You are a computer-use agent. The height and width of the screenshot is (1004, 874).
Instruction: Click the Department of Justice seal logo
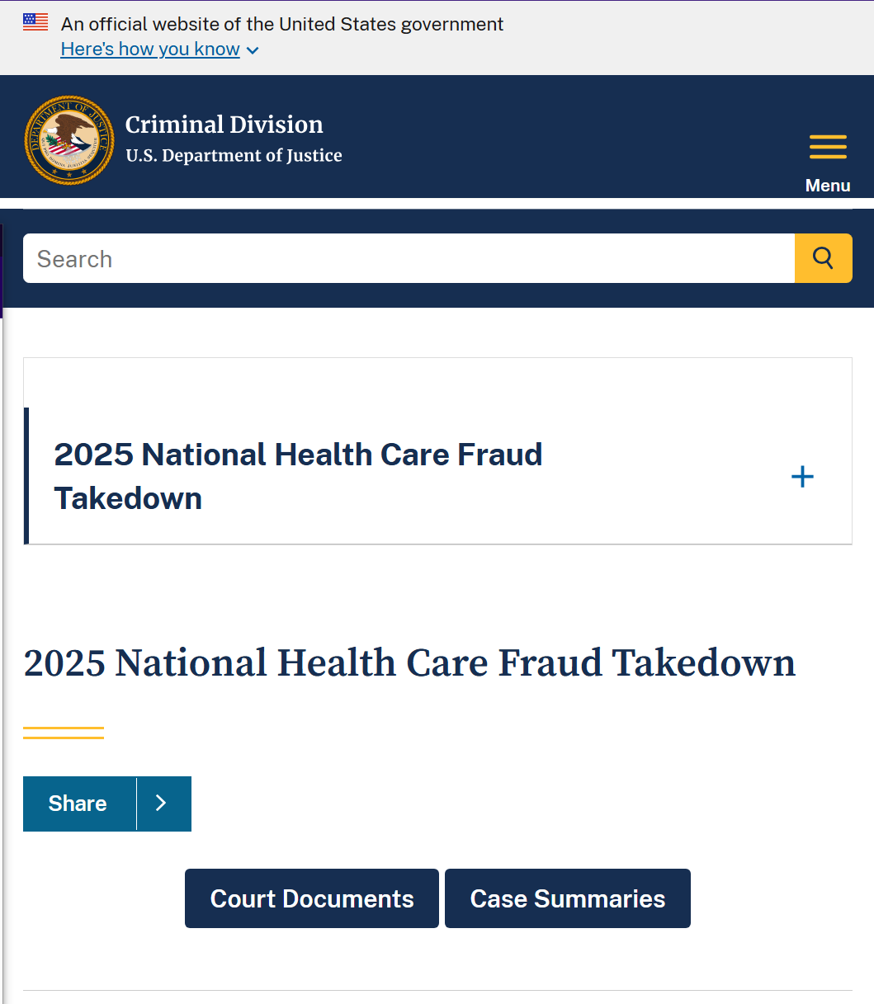point(69,139)
